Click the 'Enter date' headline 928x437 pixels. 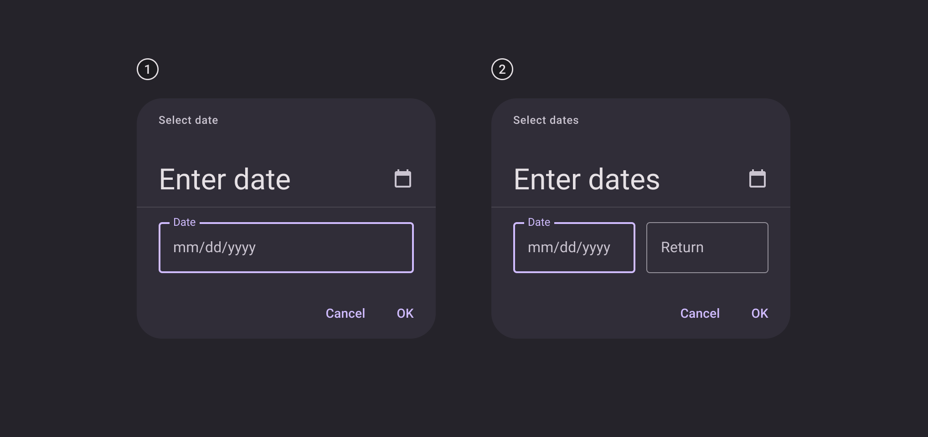[x=225, y=179]
